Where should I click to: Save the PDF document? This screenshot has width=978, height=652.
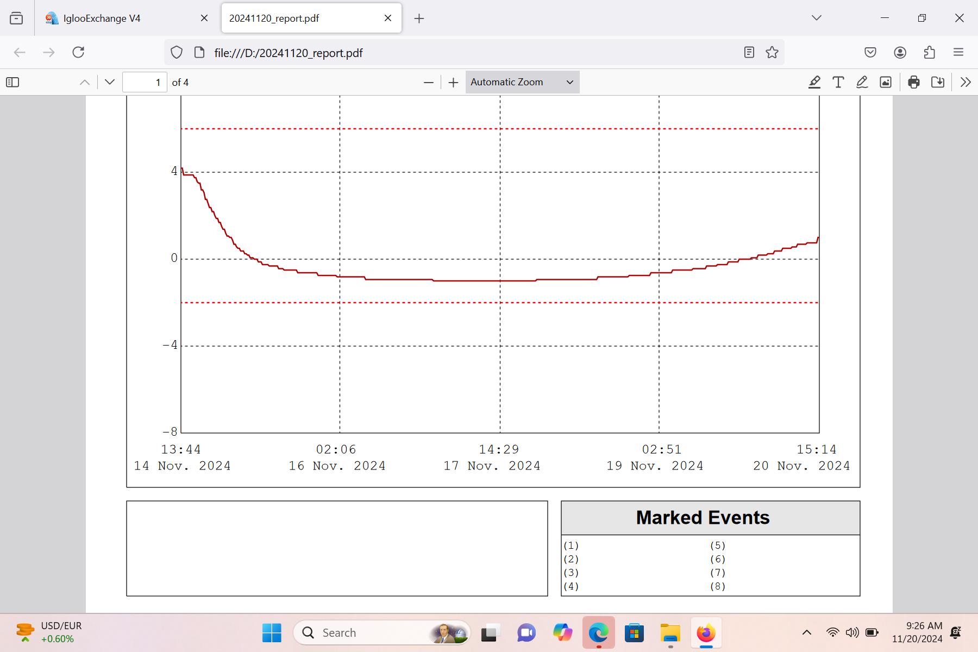938,82
